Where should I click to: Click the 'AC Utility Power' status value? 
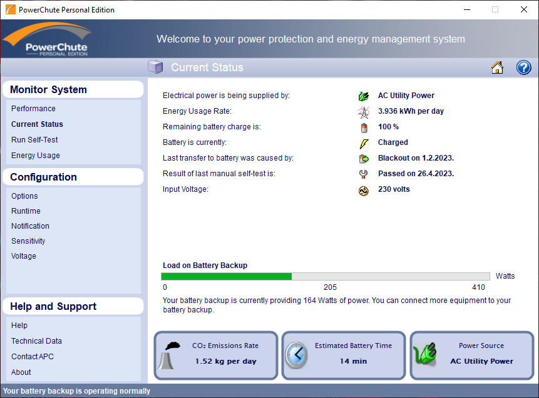[x=406, y=96]
